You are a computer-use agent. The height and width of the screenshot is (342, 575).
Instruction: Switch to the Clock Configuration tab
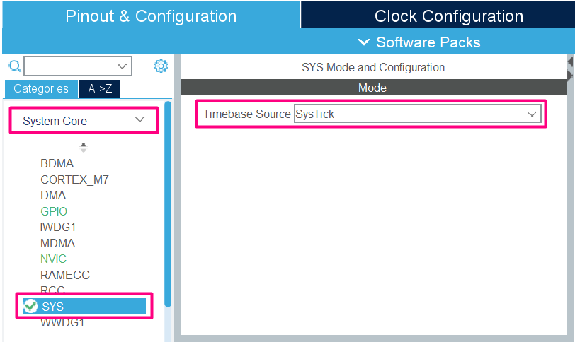[x=448, y=16]
